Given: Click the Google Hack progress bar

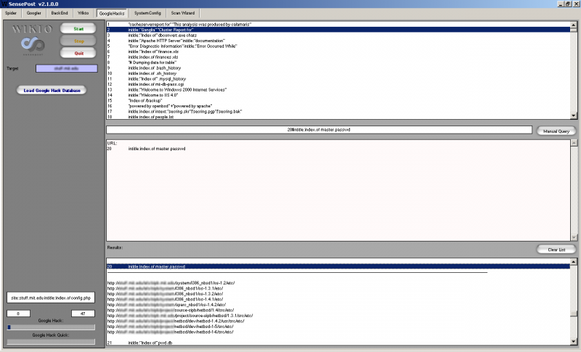Looking at the screenshot, I should (51, 327).
